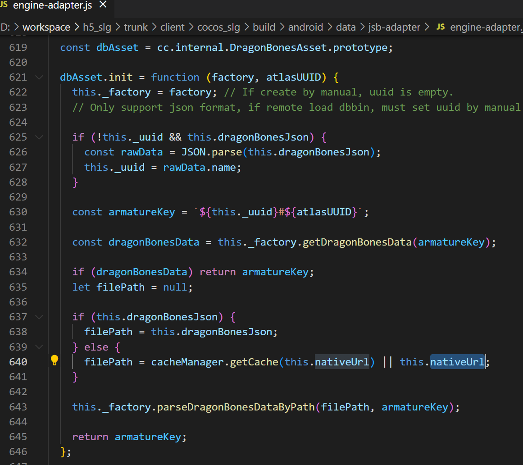523x465 pixels.
Task: Click line number 646 in the gutter
Action: (18, 451)
